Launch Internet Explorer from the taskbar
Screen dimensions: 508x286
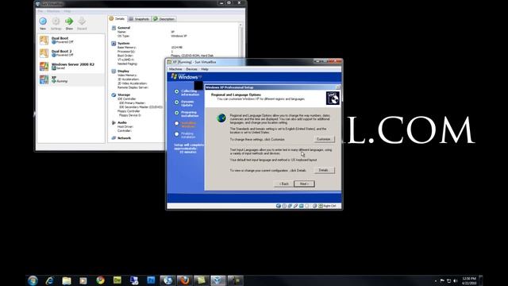[49, 280]
